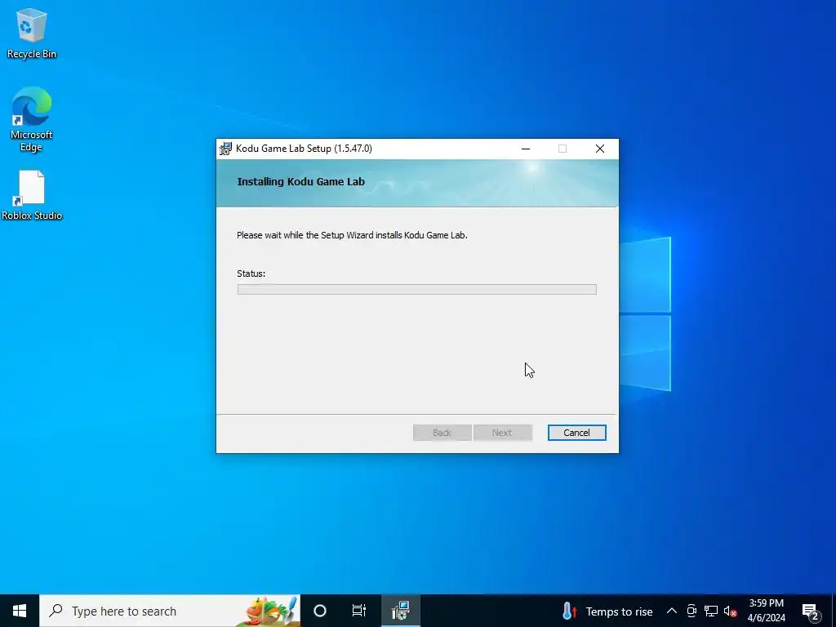Click the Show desktop sliver at taskbar edge
Image resolution: width=836 pixels, height=627 pixels.
click(834, 611)
